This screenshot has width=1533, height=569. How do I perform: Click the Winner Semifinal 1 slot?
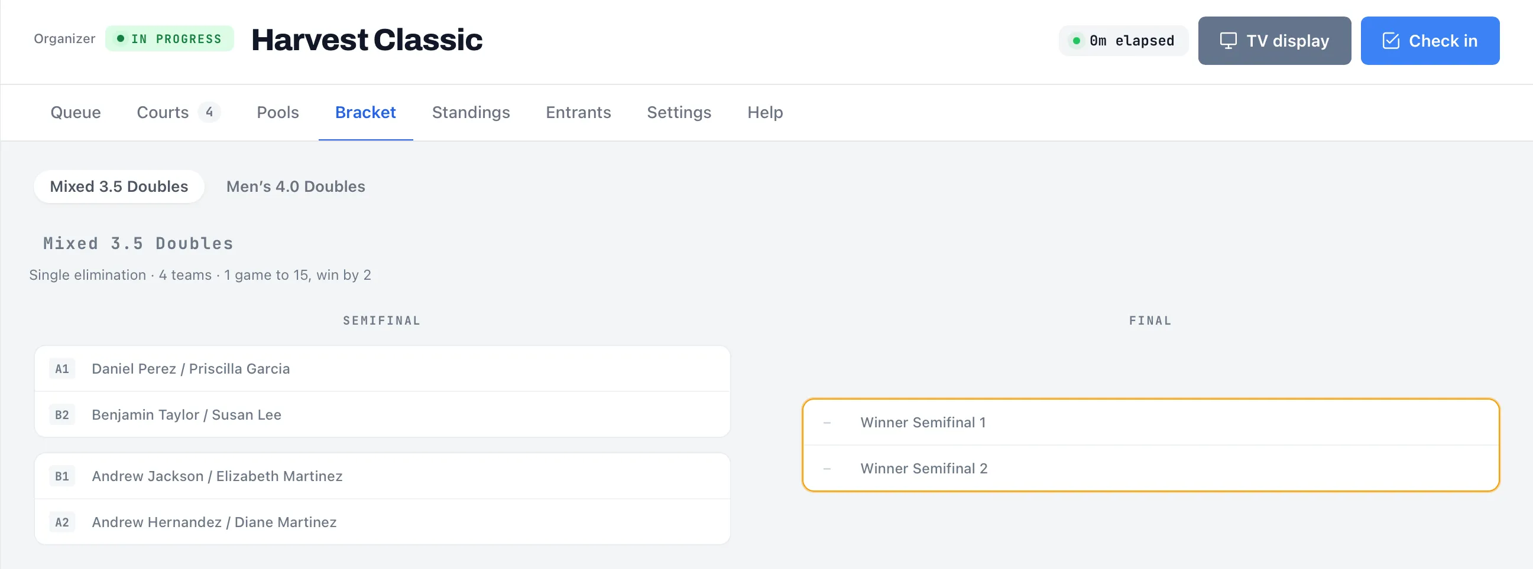(1150, 422)
